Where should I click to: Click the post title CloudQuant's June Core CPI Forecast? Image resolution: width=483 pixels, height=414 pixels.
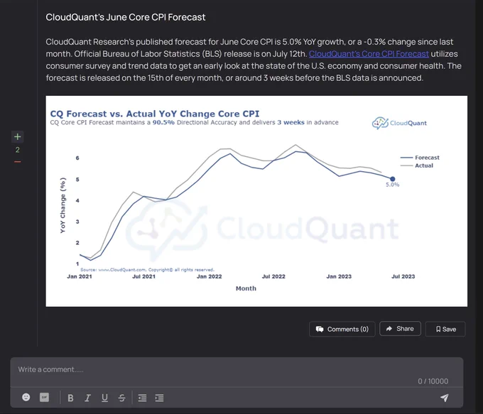pos(126,17)
